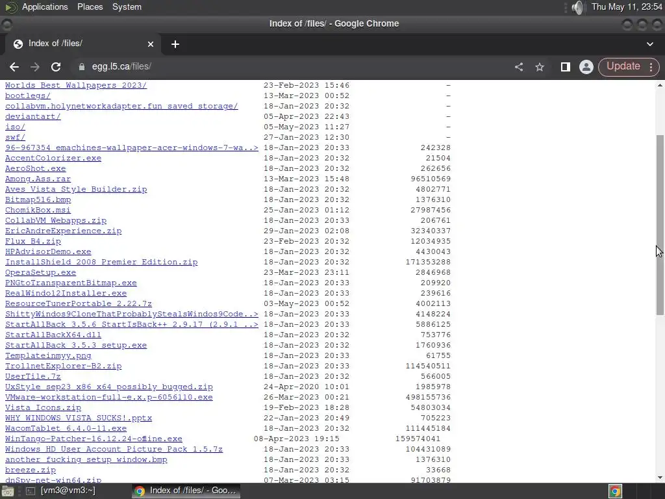Download CollabVM_Webapps.zip
The width and height of the screenshot is (665, 499).
(x=56, y=221)
